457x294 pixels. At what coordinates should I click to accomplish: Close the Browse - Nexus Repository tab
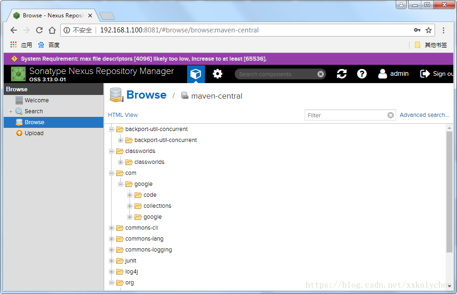point(90,16)
